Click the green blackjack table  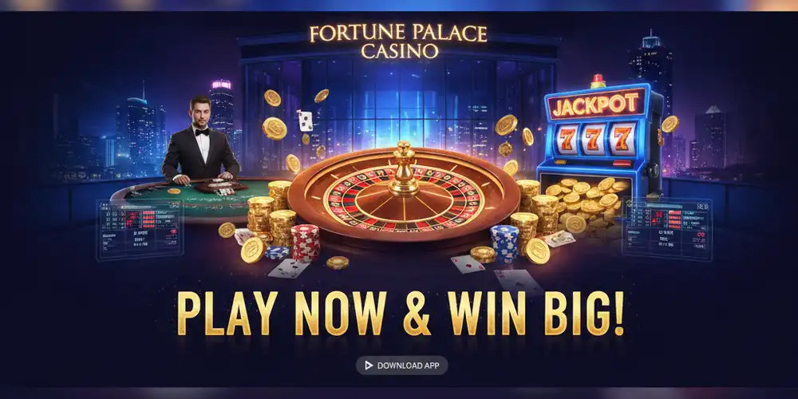[193, 197]
